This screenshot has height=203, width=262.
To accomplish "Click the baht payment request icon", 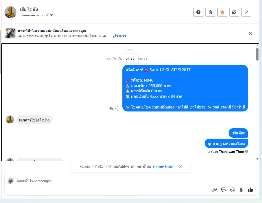I will 241,190.
